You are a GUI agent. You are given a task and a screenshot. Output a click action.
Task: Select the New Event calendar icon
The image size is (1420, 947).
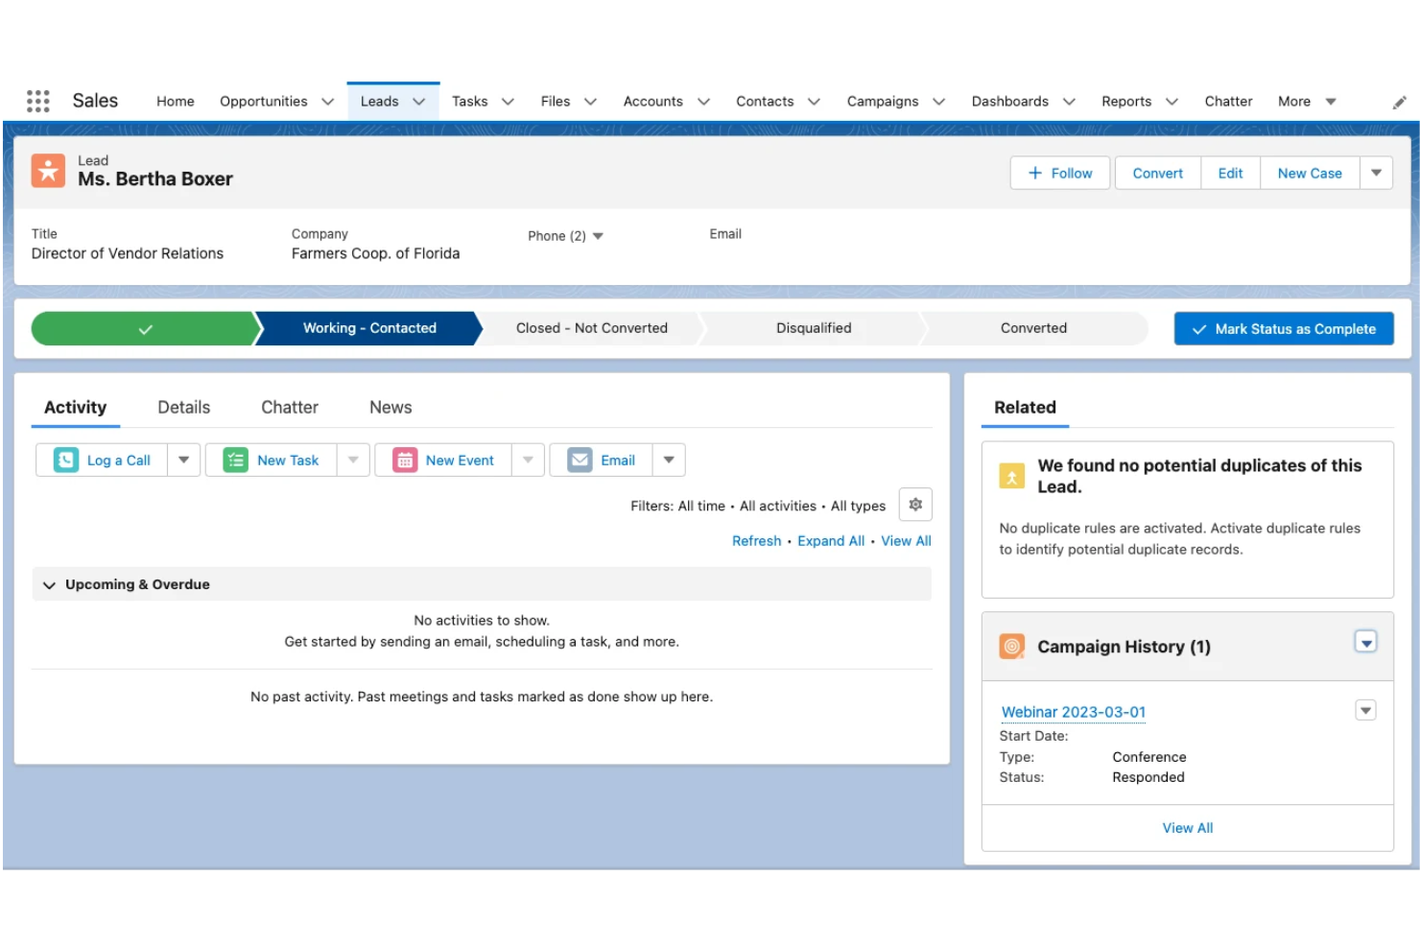tap(405, 460)
